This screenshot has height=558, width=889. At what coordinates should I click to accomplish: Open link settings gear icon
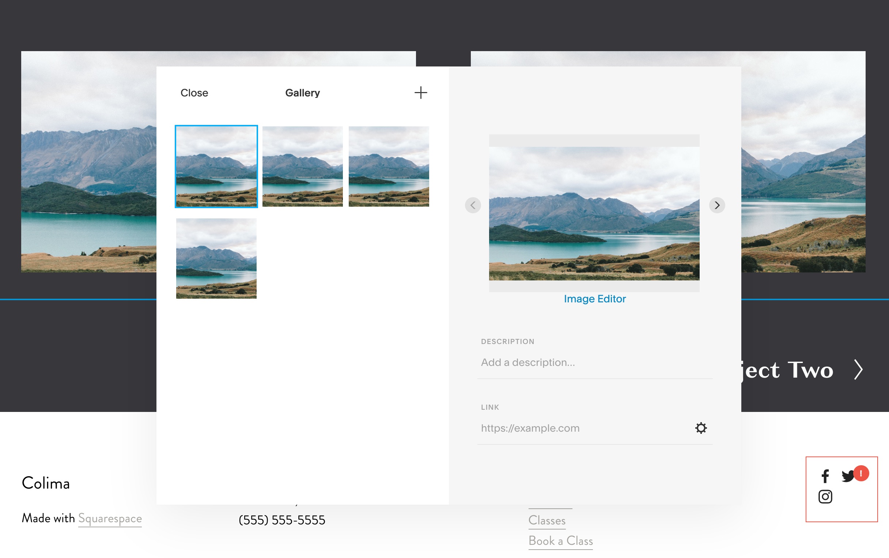(700, 428)
